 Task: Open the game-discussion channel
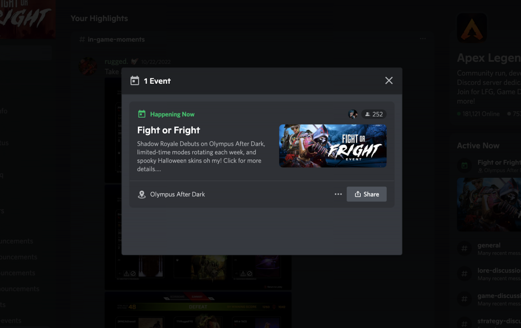point(499,295)
